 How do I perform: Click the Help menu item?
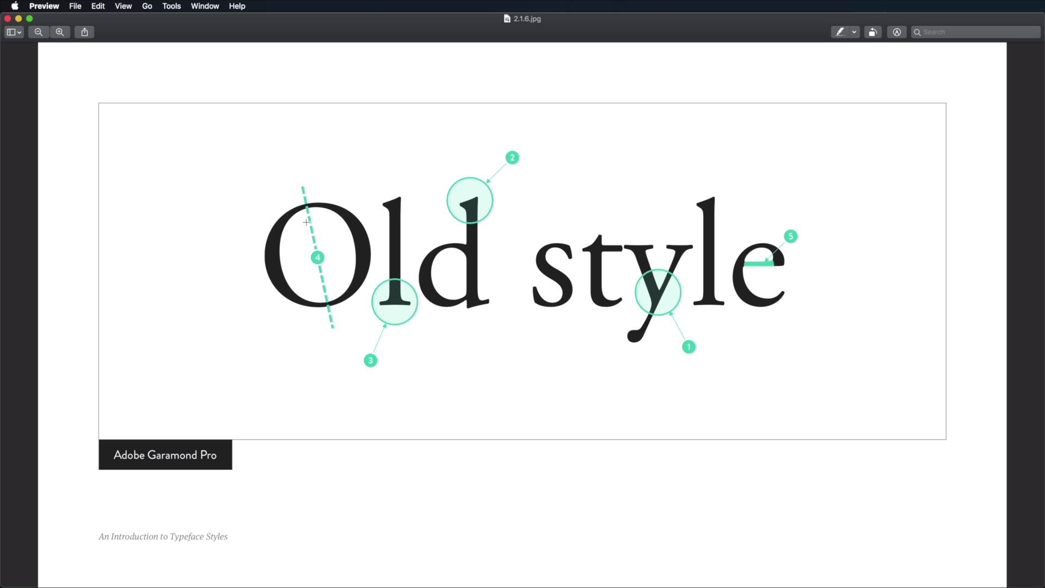[x=237, y=6]
